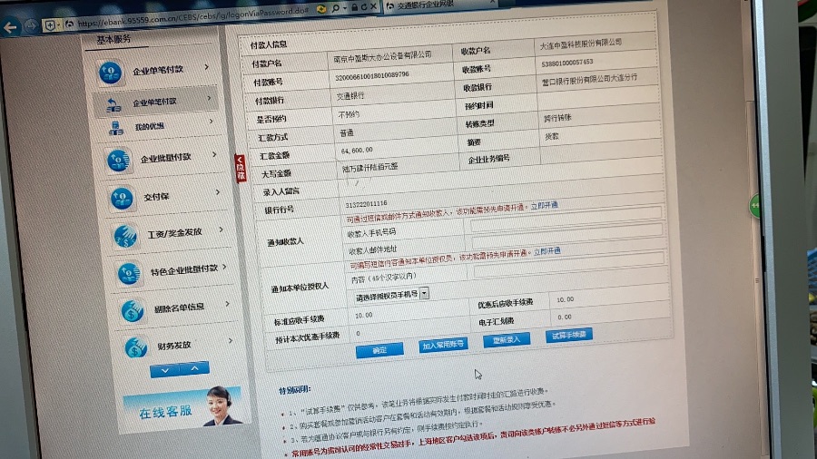The height and width of the screenshot is (459, 817).
Task: Open the 请选择授权员手机号 dropdown
Action: coord(424,295)
